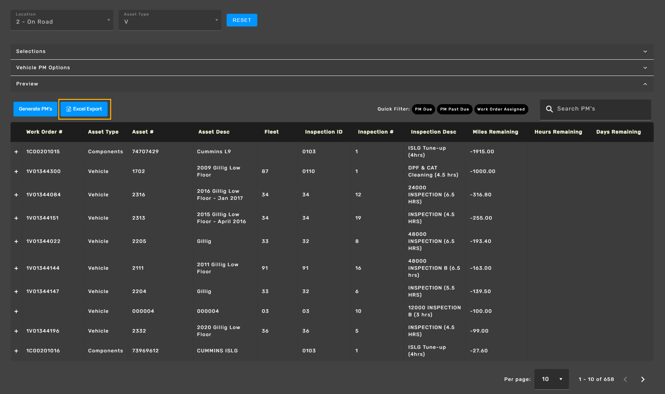Image resolution: width=665 pixels, height=394 pixels.
Task: Click the RESET button
Action: 242,20
